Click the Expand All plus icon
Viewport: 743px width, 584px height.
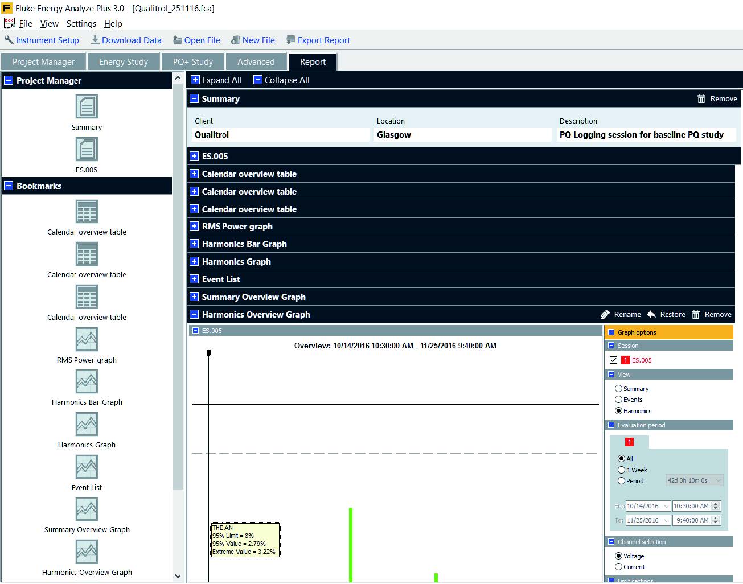[x=195, y=80]
